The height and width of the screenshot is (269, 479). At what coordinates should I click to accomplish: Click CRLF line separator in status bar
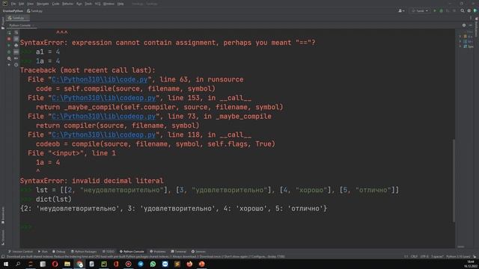[x=414, y=256]
